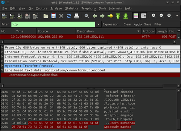Screen dimensions: 181x131
Task: Click hex pane vertical scrollbar up arrow
Action: coord(179,91)
